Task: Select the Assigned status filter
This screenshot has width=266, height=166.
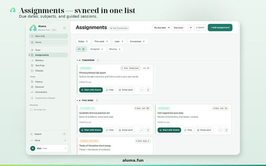Action: point(97,49)
